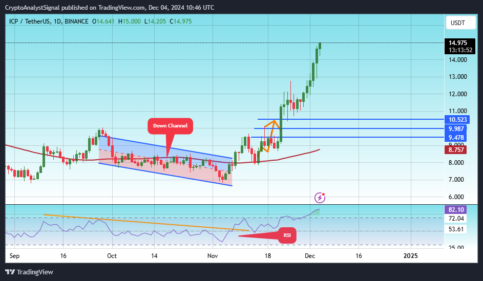The image size is (483, 281).
Task: Click the purple lightning bolt event icon
Action: pos(320,198)
